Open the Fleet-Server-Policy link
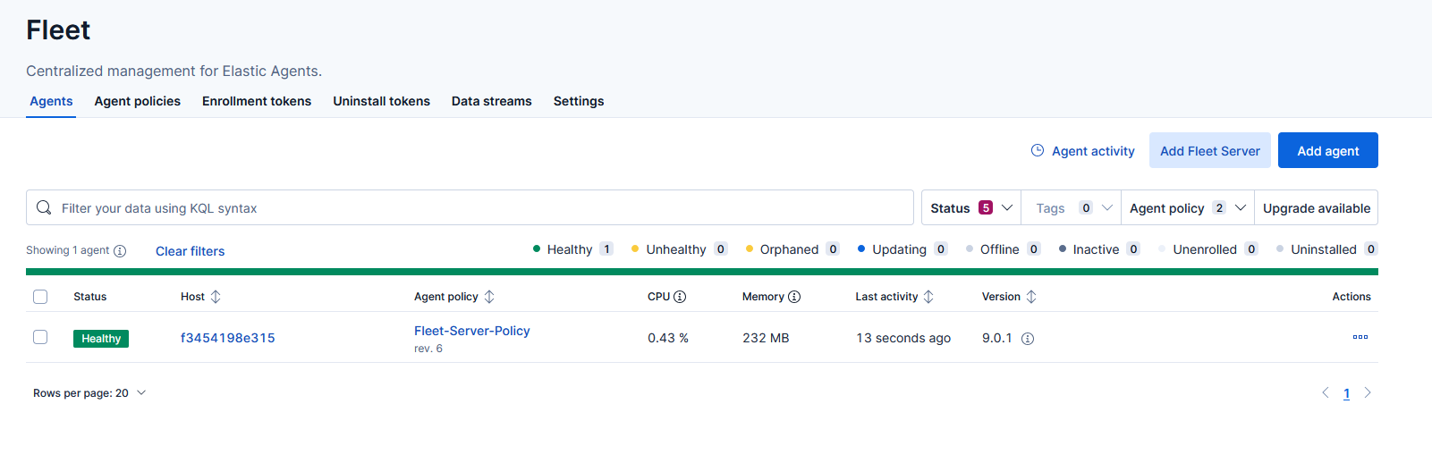The image size is (1432, 463). [x=472, y=331]
